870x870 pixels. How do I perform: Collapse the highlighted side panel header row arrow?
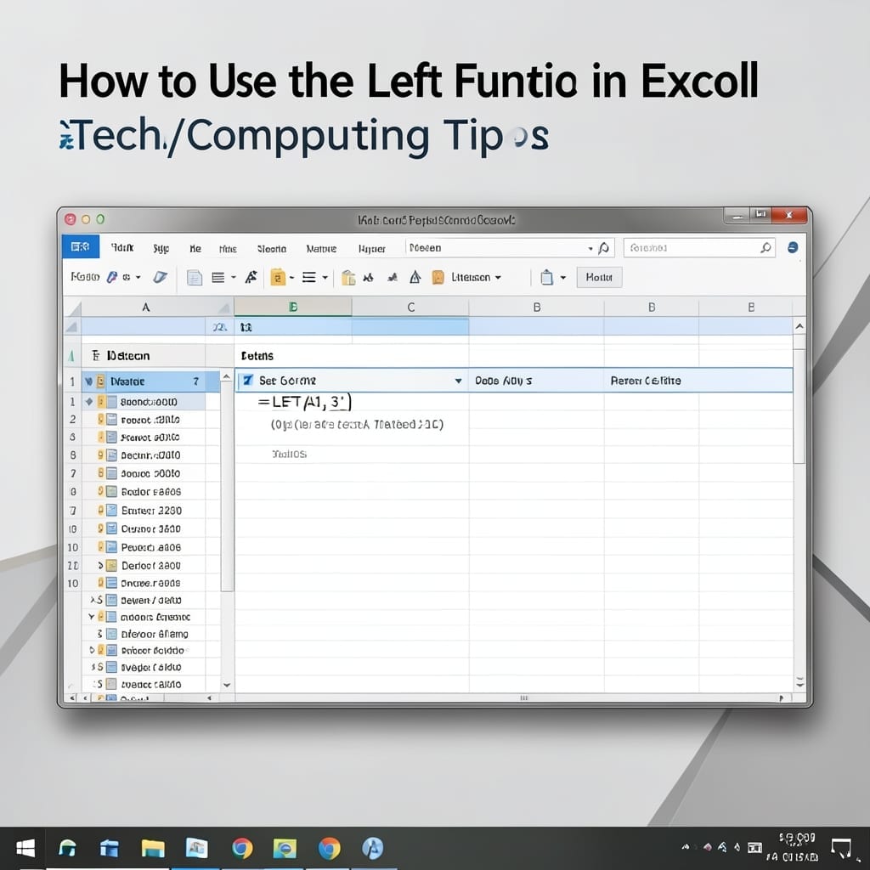tap(88, 381)
